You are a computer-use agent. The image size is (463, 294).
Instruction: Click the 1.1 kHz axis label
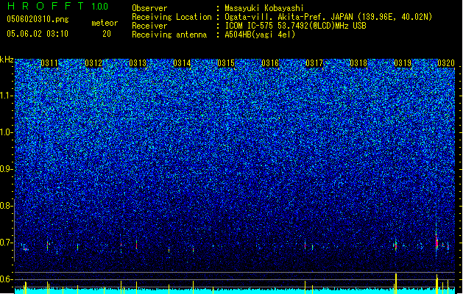click(x=7, y=96)
